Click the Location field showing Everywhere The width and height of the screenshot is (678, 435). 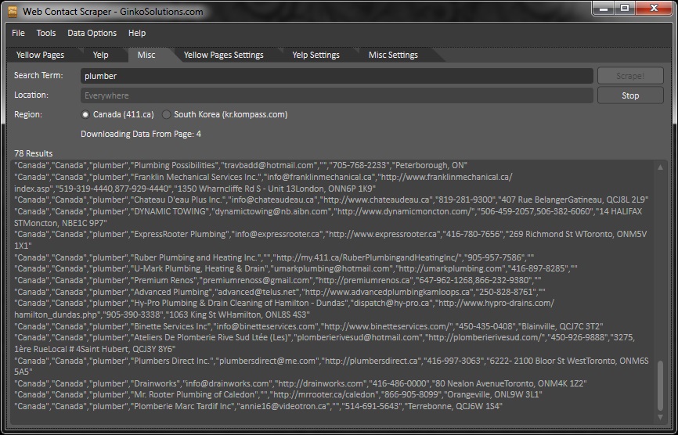pyautogui.click(x=337, y=95)
